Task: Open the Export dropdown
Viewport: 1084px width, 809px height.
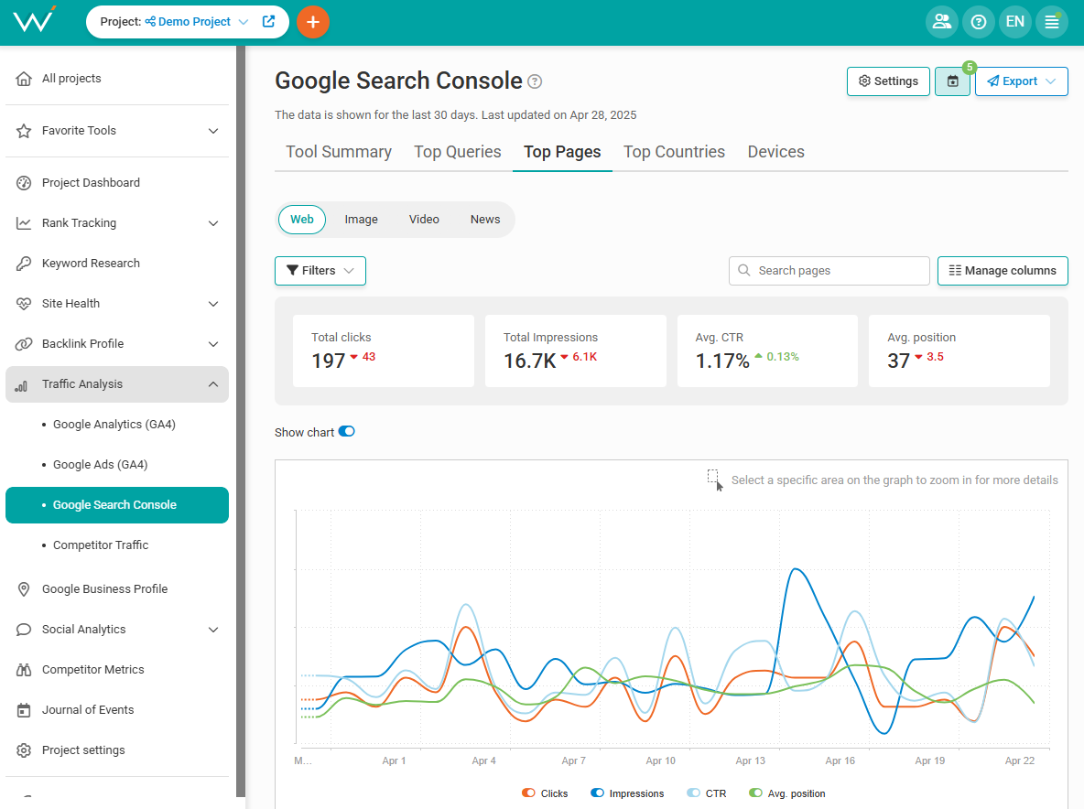Action: pyautogui.click(x=1021, y=81)
